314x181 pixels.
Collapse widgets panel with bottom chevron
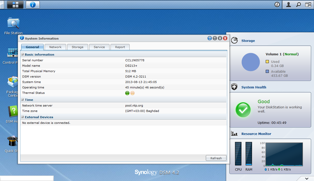pos(307,179)
